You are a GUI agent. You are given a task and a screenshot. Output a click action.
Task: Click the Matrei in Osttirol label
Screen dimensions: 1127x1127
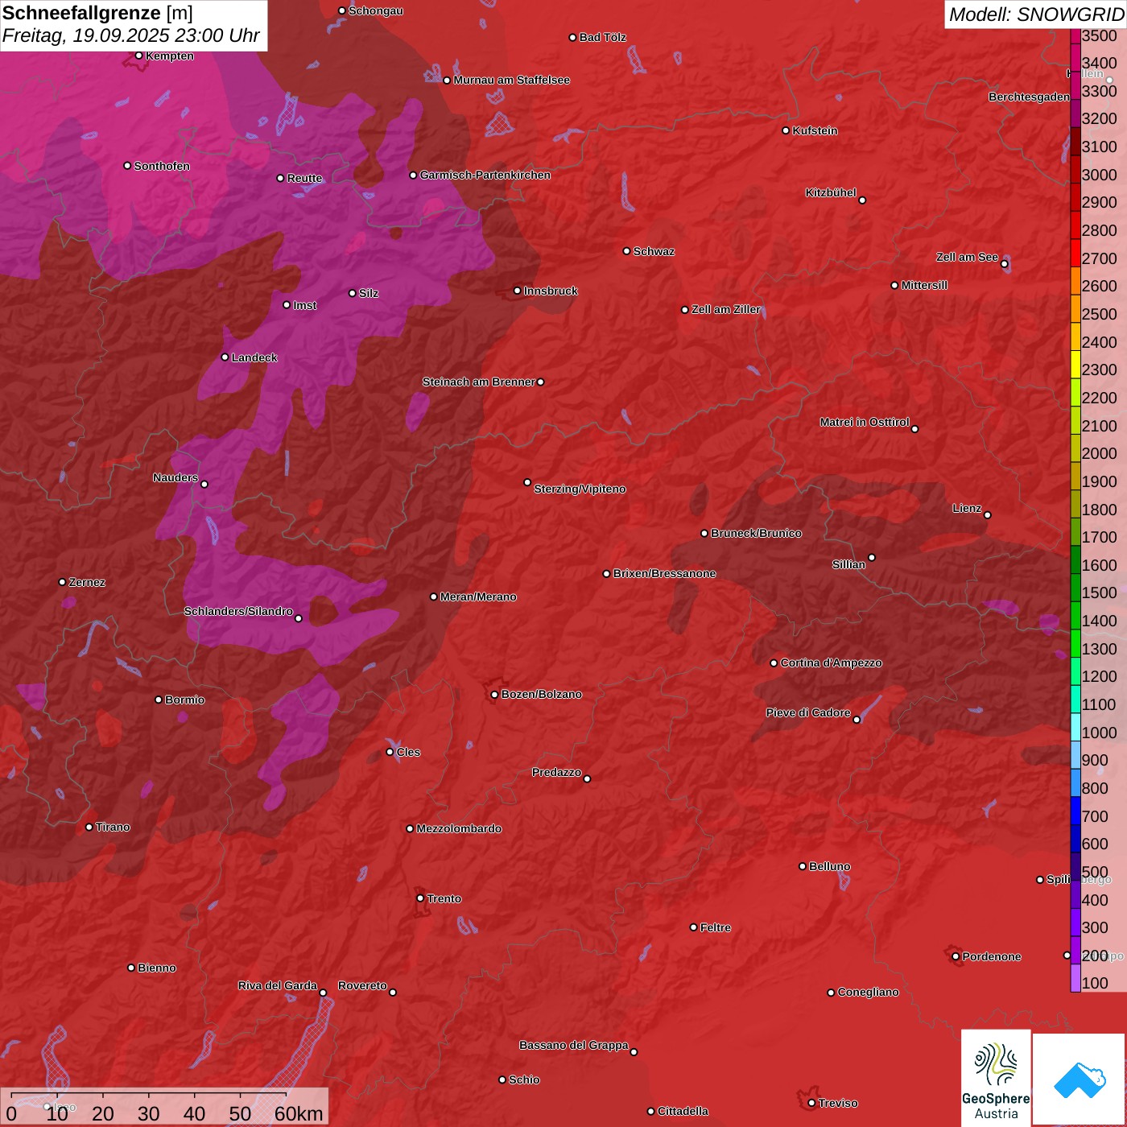[x=865, y=423]
